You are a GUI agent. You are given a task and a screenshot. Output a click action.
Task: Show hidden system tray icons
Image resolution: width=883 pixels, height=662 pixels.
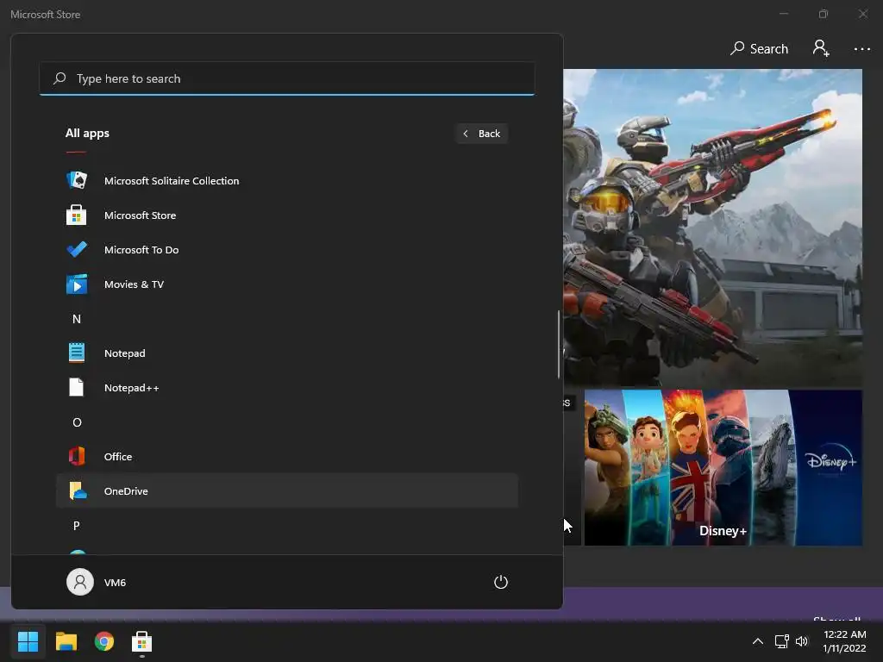(x=758, y=641)
